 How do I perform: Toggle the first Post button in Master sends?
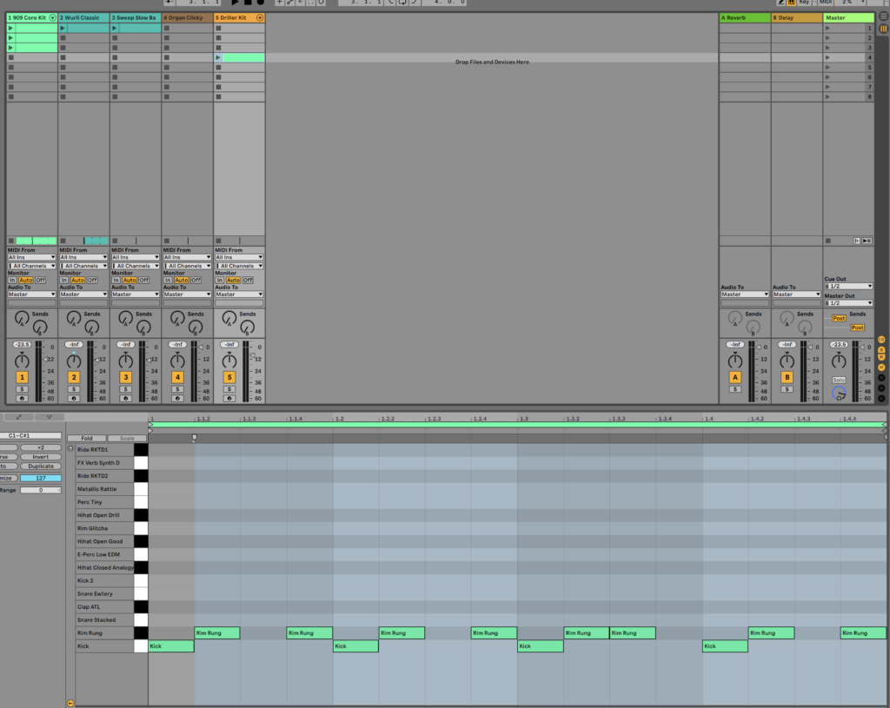(839, 318)
